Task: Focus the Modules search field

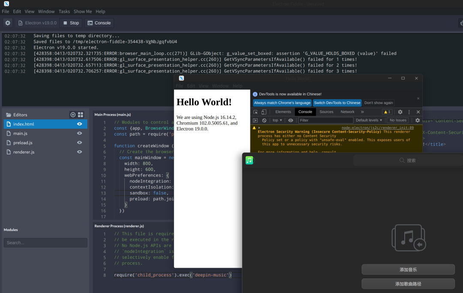Action: [x=45, y=243]
